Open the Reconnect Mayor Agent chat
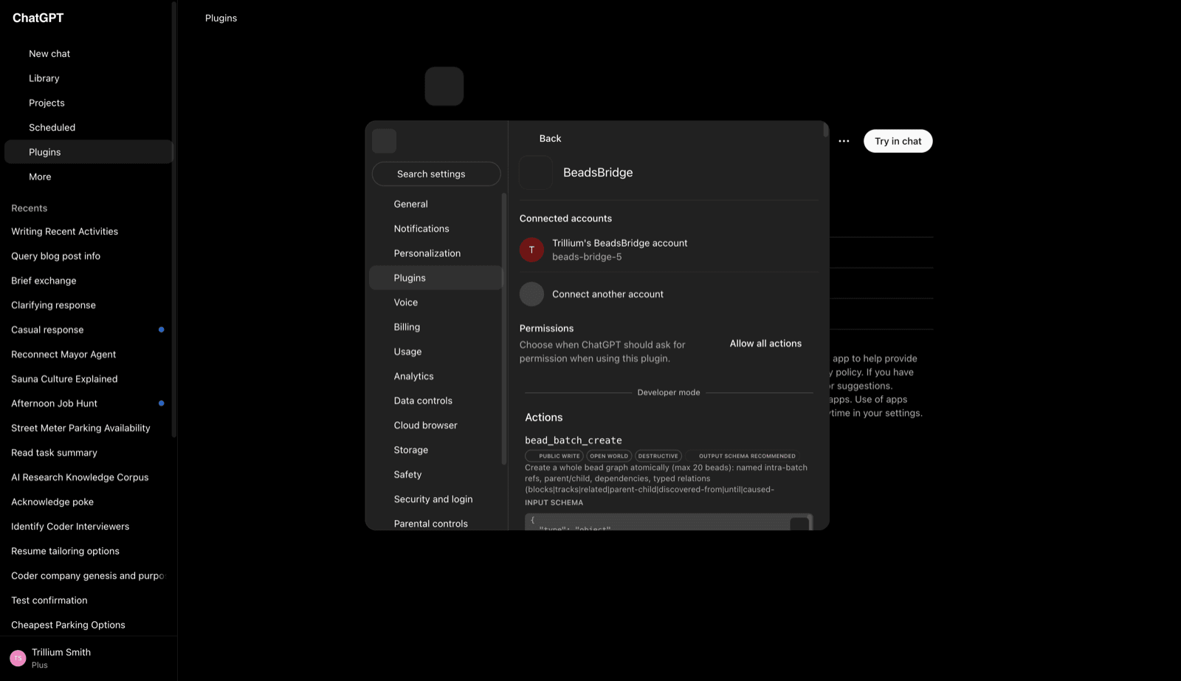The height and width of the screenshot is (681, 1181). 89,355
